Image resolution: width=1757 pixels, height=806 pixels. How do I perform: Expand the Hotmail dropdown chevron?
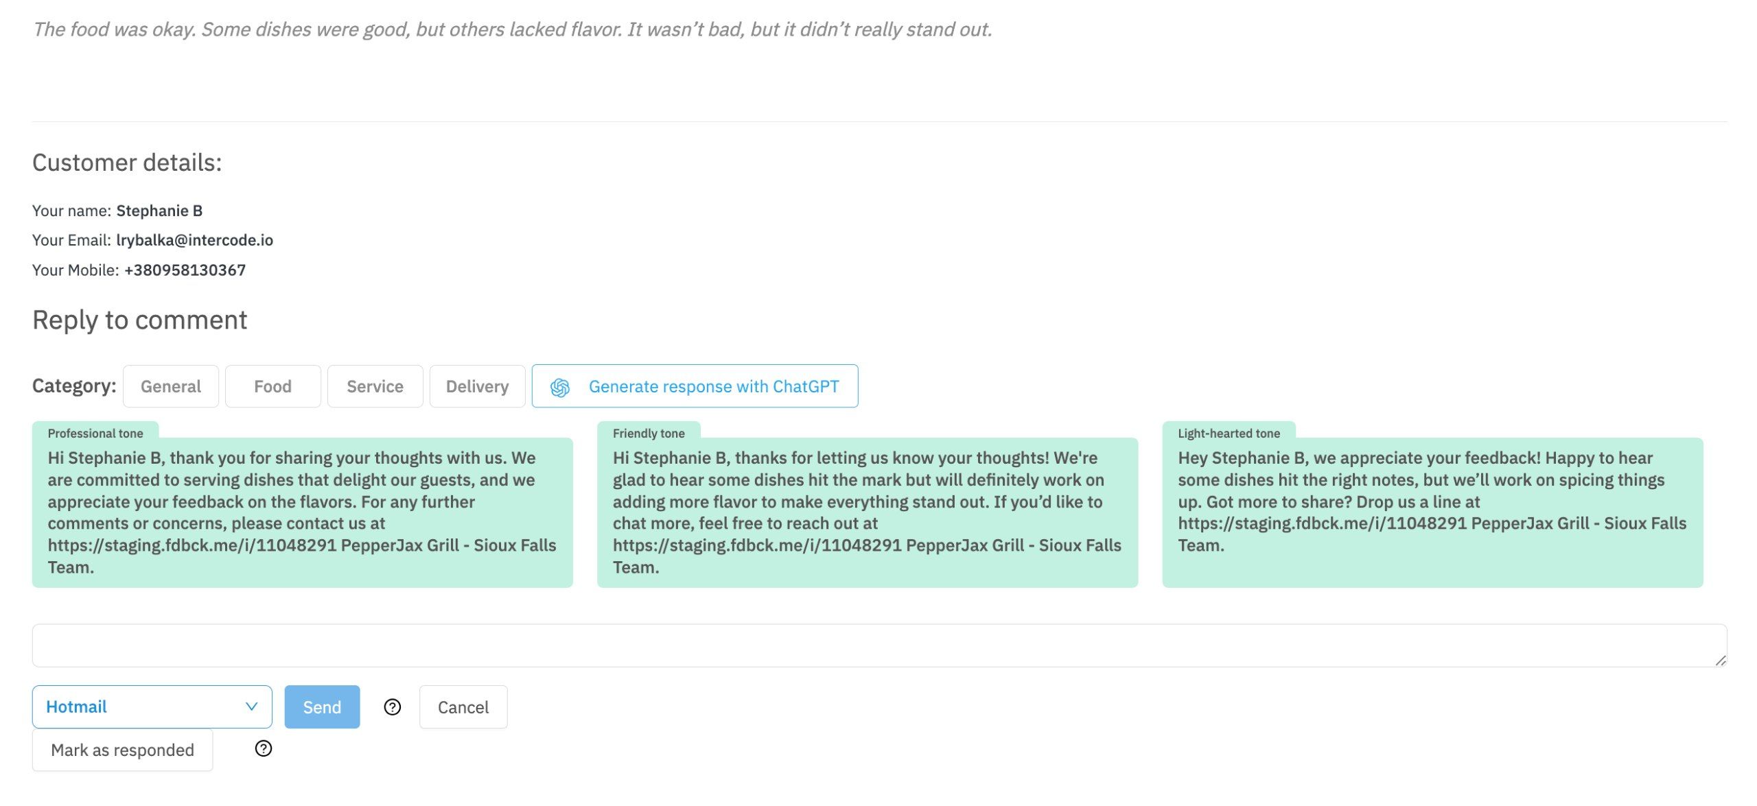[x=251, y=707]
